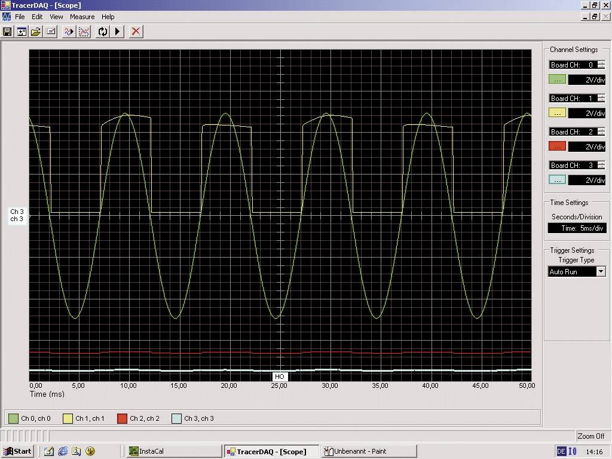
Task: Open the Measure menu
Action: coord(82,17)
